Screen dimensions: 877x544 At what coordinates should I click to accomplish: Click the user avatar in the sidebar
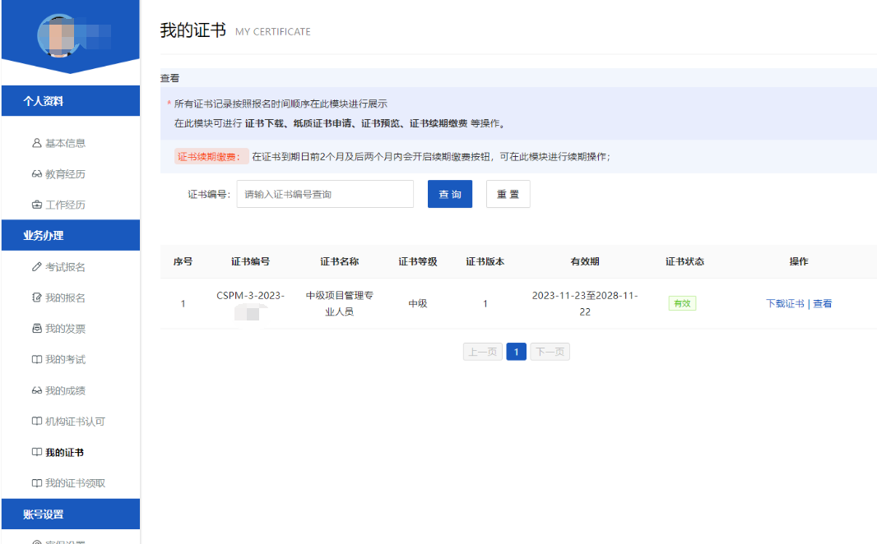(x=62, y=35)
